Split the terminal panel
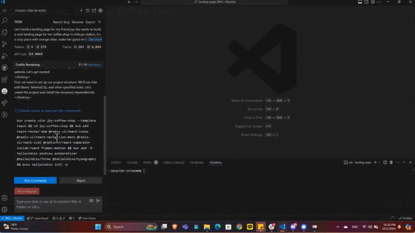Image resolution: width=415 pixels, height=233 pixels. tap(385, 162)
